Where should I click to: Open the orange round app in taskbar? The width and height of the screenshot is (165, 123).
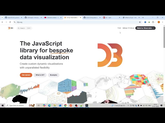pos(71,106)
